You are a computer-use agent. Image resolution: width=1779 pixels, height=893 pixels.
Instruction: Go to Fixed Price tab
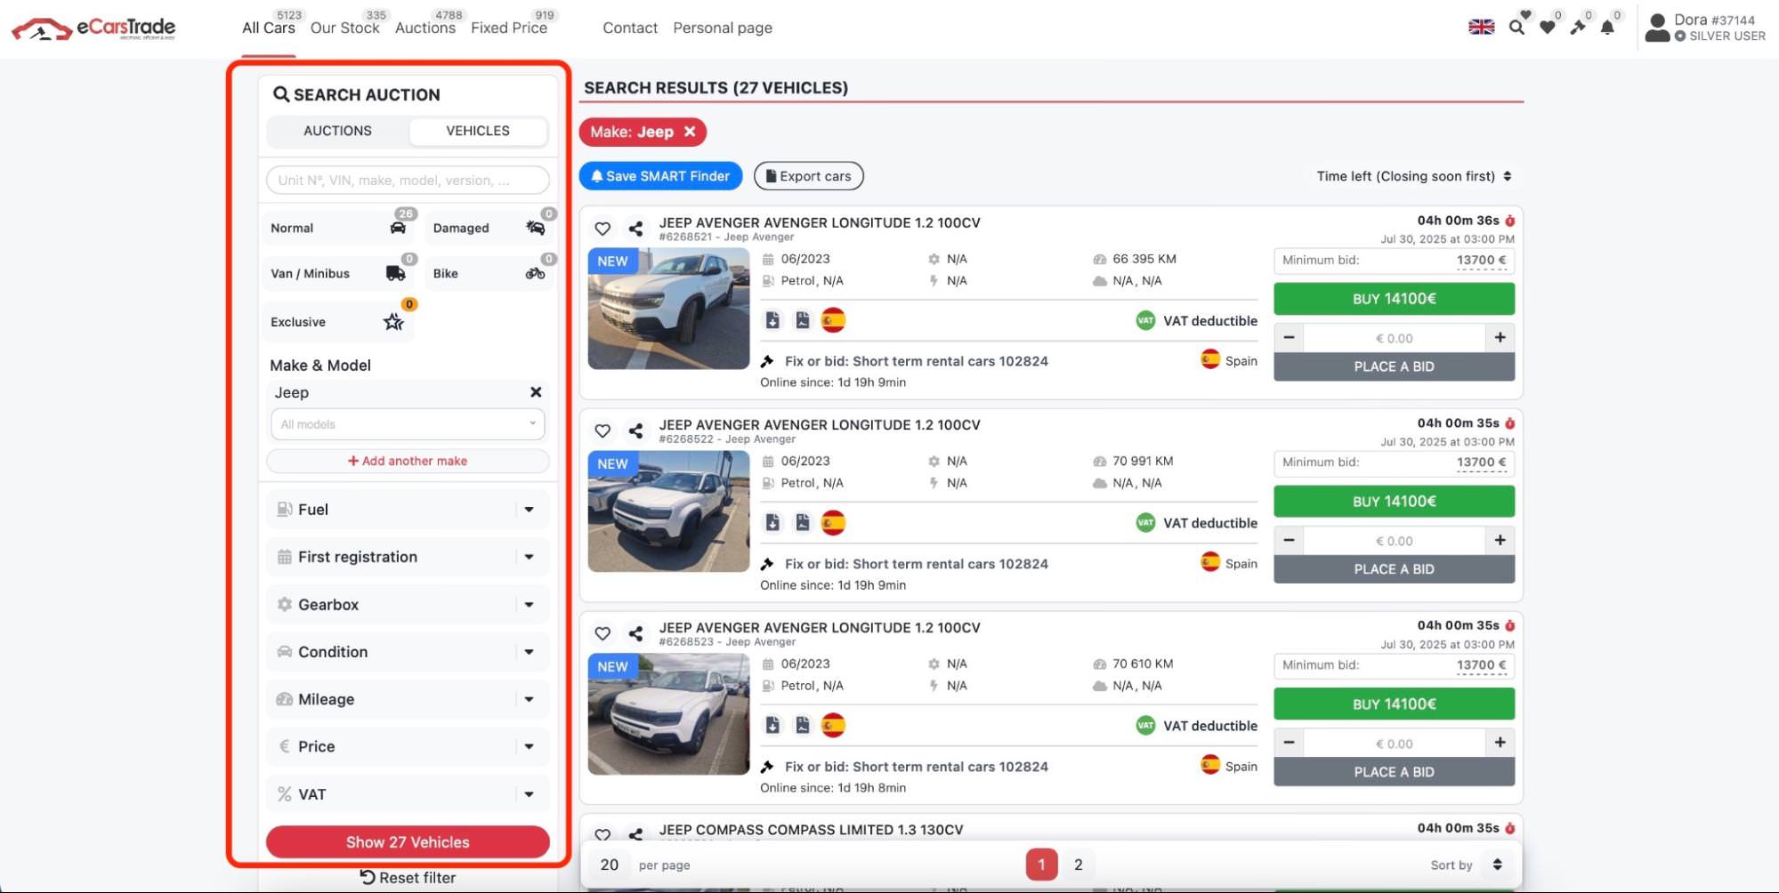pos(509,28)
